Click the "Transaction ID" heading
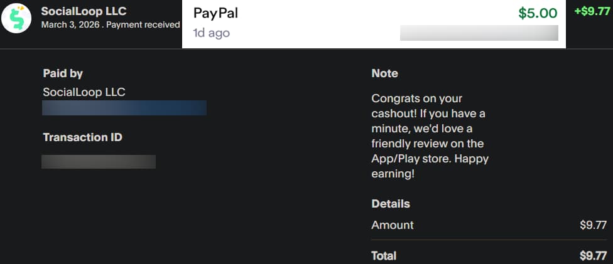Viewport: 613px width, 264px height. coord(82,137)
